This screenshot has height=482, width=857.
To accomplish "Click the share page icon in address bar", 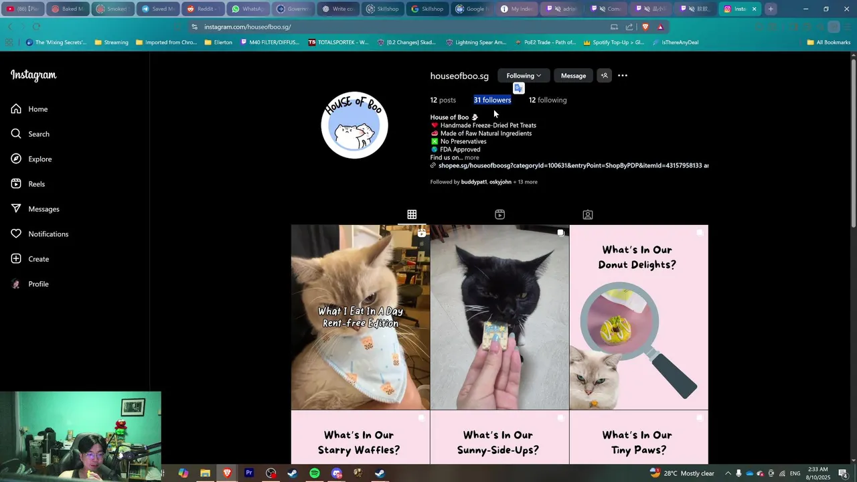I will pyautogui.click(x=629, y=27).
